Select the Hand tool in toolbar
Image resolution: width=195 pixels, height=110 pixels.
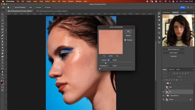tap(2, 72)
